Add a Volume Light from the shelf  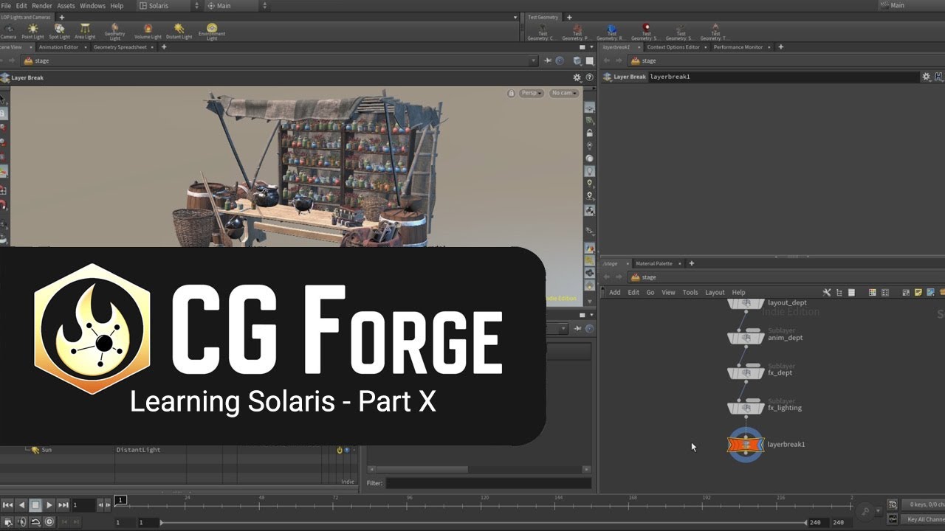[148, 31]
